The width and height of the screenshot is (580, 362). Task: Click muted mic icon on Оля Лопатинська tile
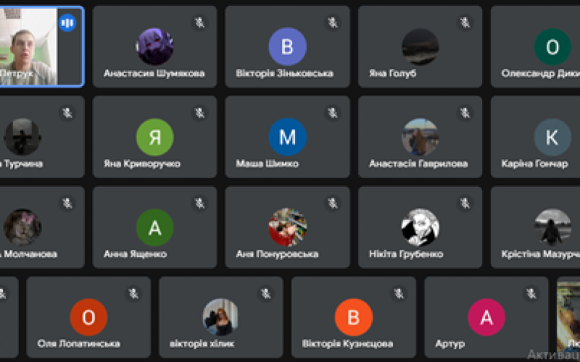click(133, 294)
